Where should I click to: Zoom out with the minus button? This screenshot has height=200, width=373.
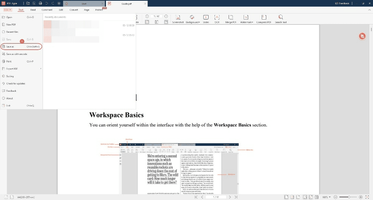(335, 197)
